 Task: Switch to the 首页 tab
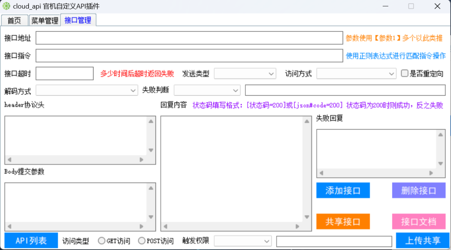click(x=14, y=21)
